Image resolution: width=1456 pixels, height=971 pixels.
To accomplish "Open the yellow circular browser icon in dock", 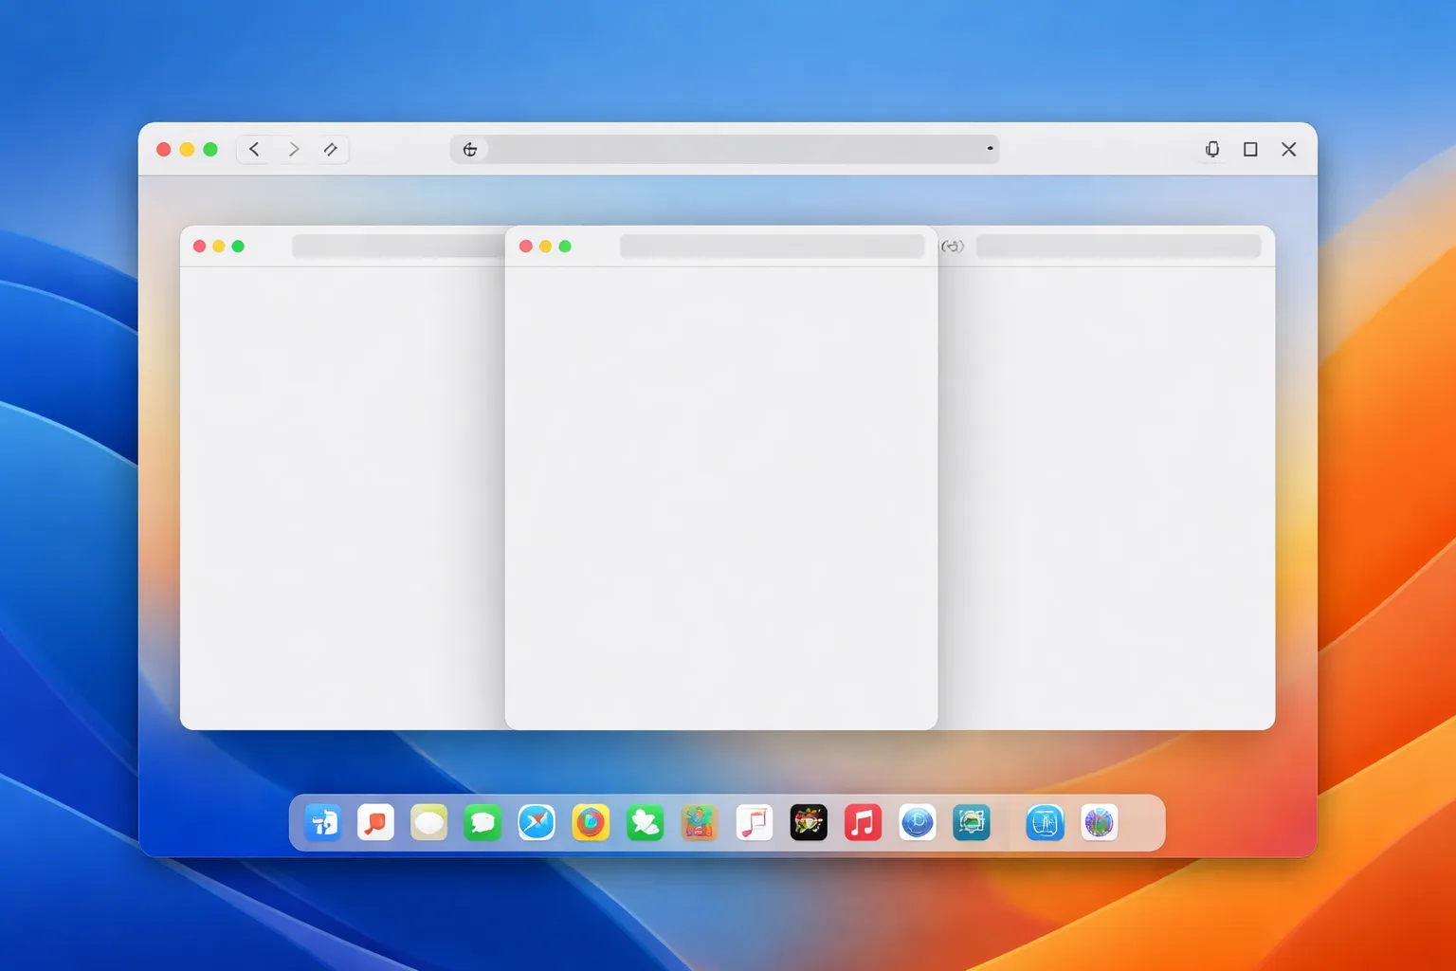I will pos(591,823).
